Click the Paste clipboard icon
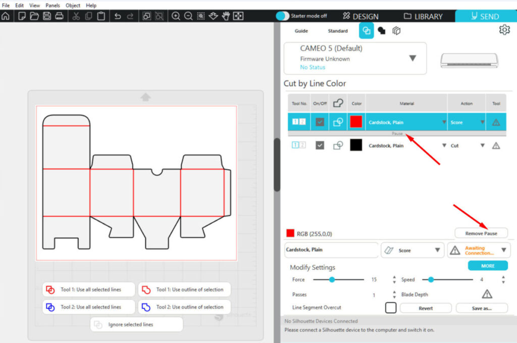The height and width of the screenshot is (343, 517). point(101,16)
